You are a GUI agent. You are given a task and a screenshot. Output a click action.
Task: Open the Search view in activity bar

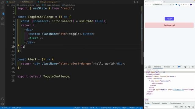[3, 8]
